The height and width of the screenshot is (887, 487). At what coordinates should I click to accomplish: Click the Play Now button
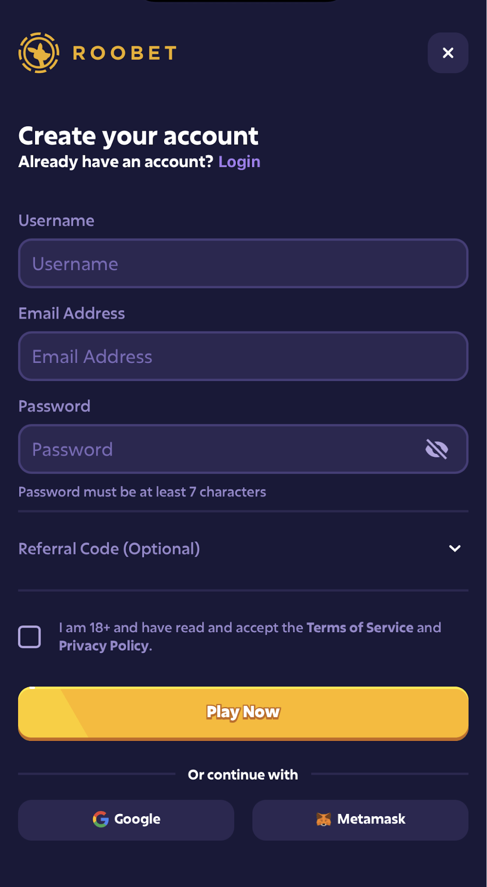click(243, 714)
